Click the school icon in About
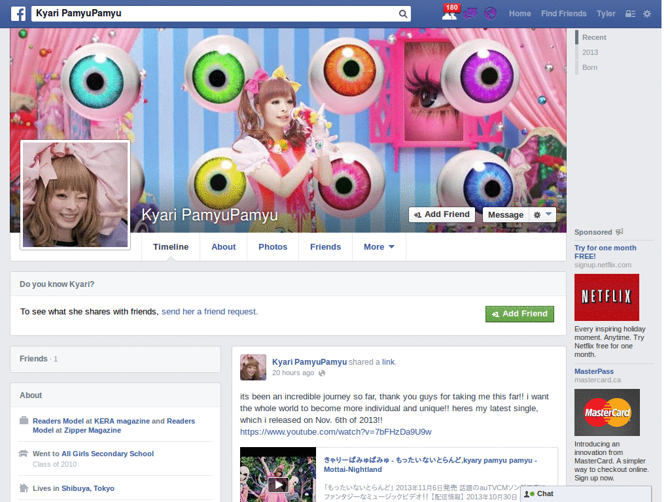The width and height of the screenshot is (670, 502). point(24,454)
